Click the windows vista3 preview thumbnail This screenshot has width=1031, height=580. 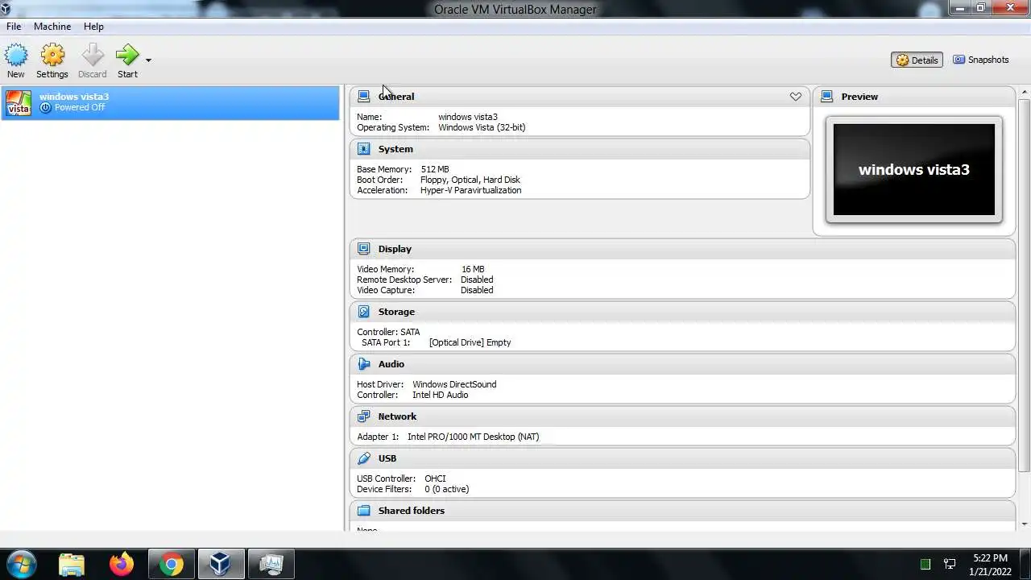914,169
